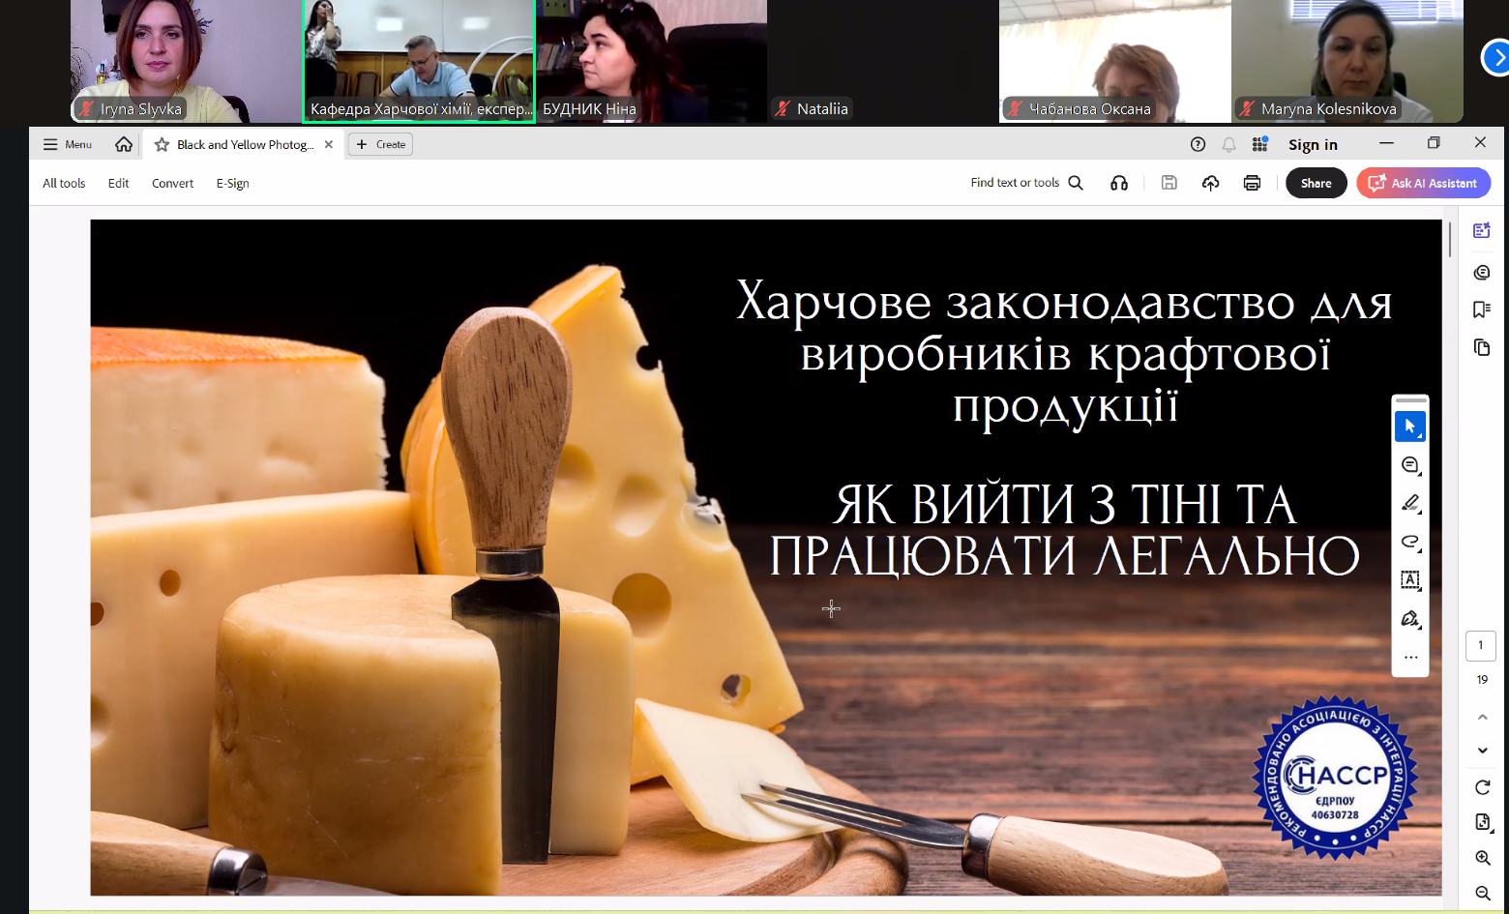Open the fill and sign pen tool

point(1409,619)
